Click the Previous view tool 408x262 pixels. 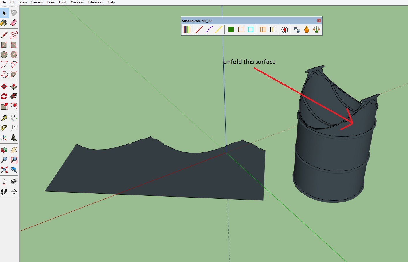(14, 170)
